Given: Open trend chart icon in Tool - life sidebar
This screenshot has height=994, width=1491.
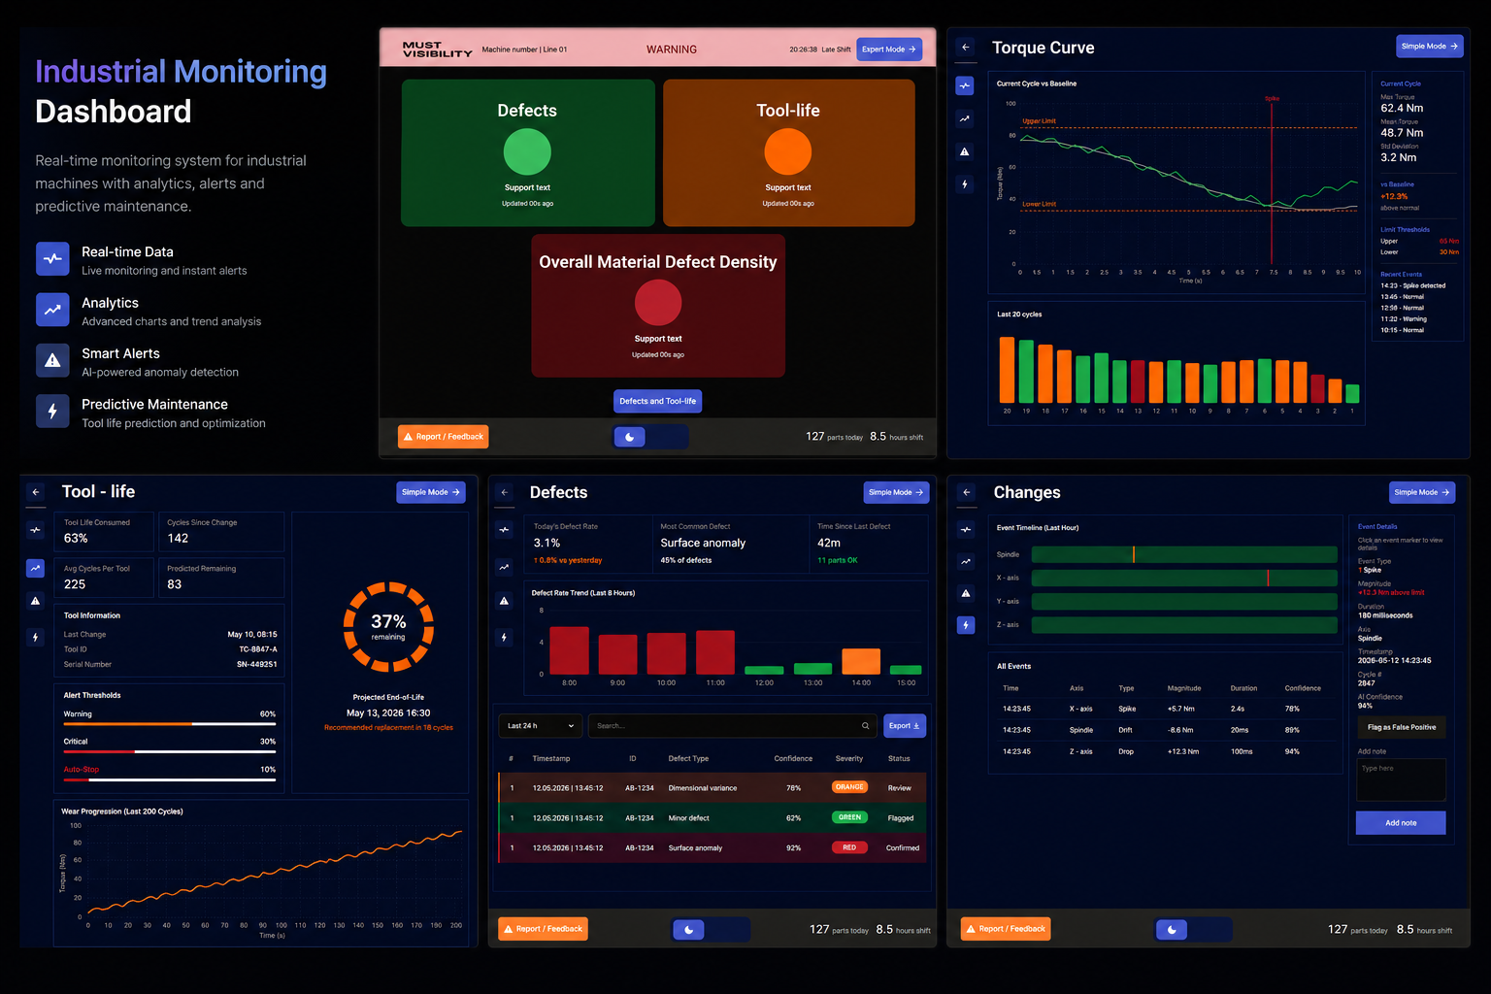Looking at the screenshot, I should pos(36,568).
